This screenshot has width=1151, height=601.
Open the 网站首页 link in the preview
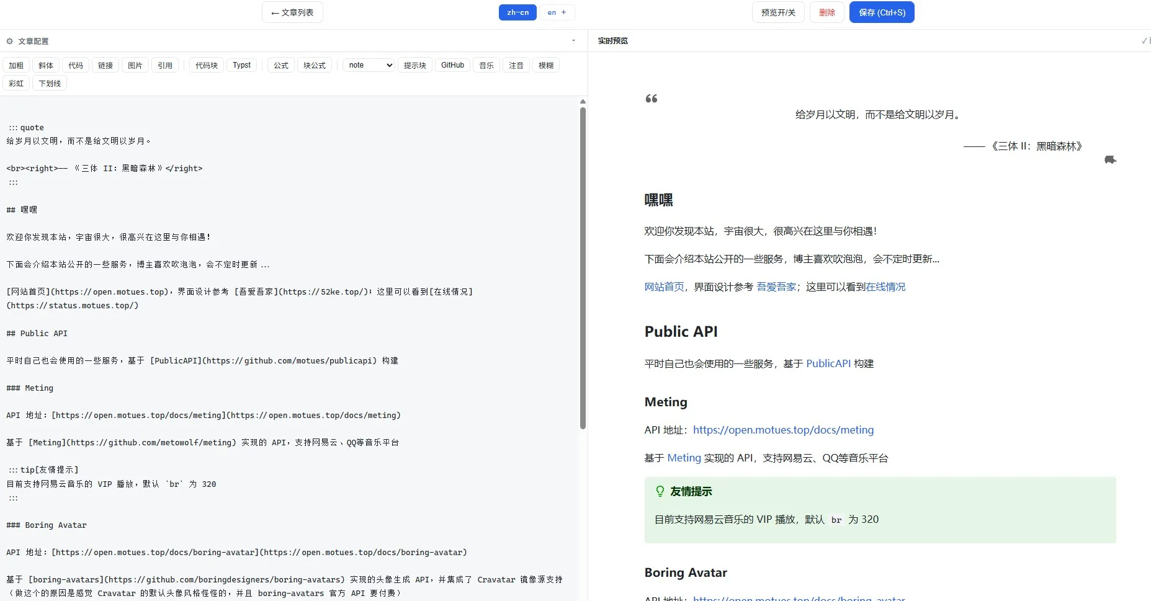tap(664, 287)
